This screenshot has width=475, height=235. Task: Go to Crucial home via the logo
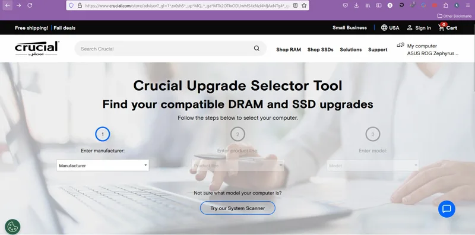tap(37, 49)
